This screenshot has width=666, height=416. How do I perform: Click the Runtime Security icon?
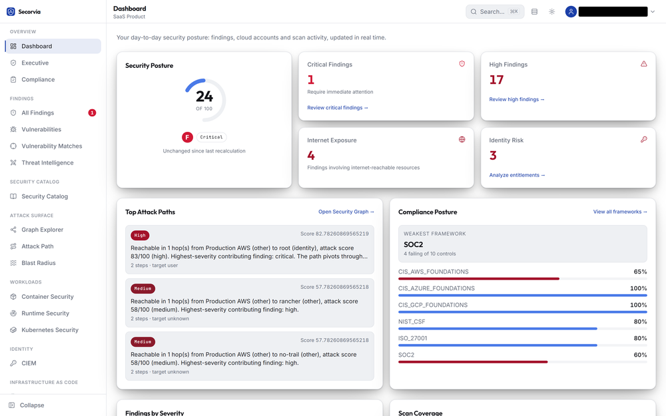(13, 313)
